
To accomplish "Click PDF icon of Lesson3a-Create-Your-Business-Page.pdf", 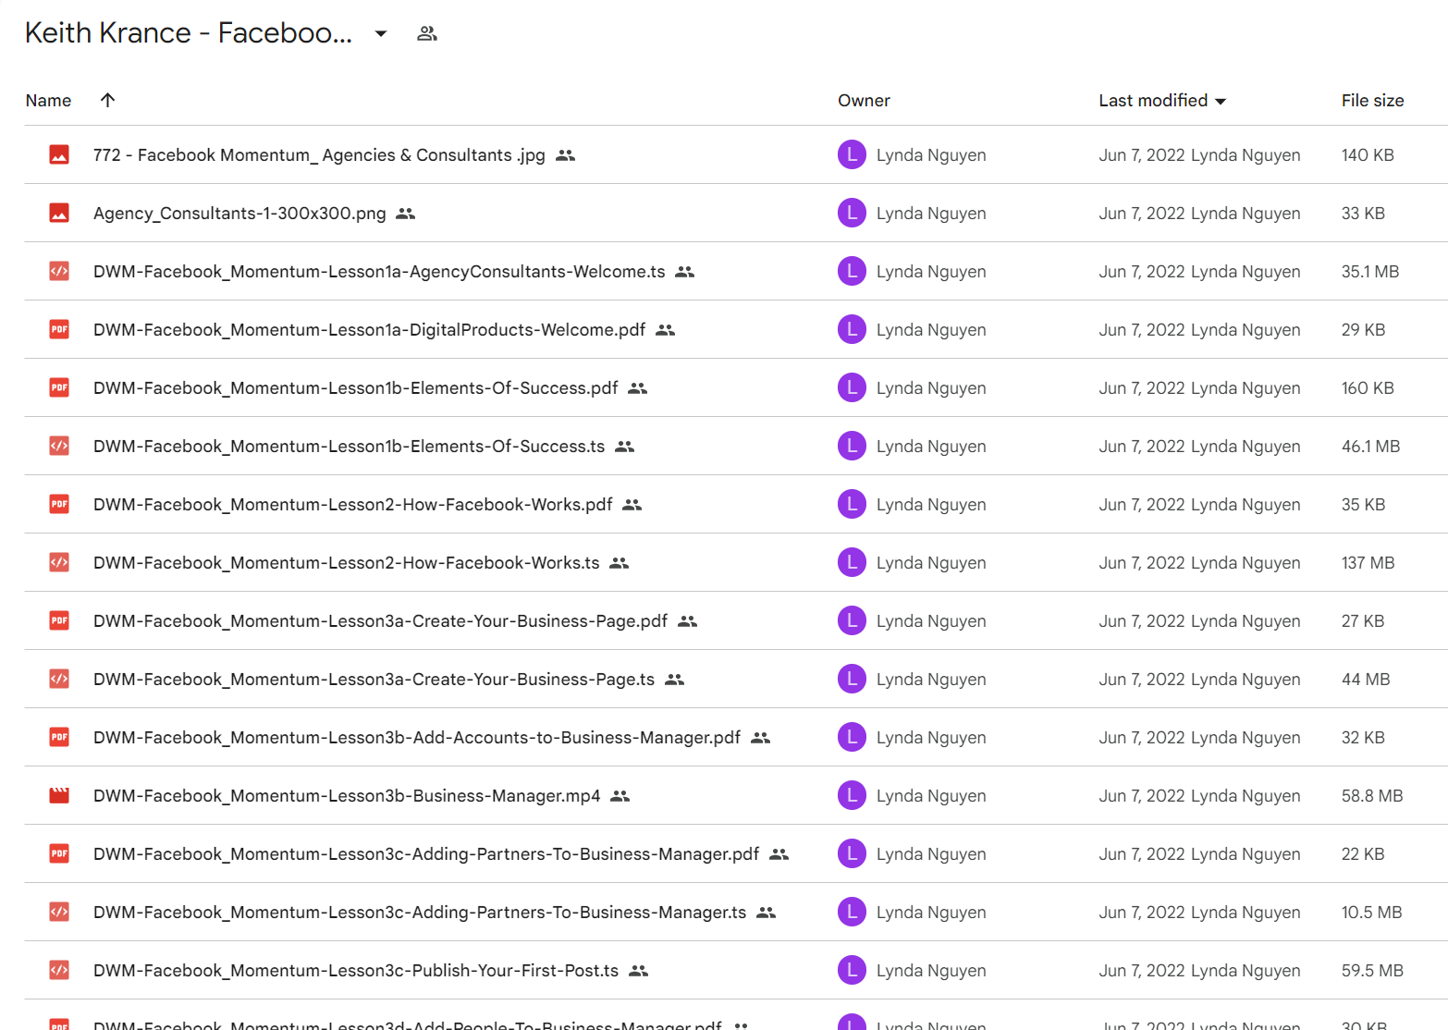I will tap(59, 620).
